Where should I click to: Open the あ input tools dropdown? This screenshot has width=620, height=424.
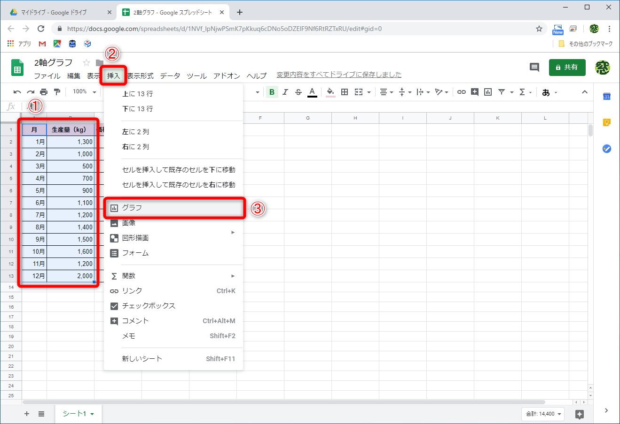coord(549,92)
